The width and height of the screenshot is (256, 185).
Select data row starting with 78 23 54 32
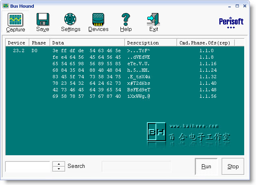coord(87,84)
